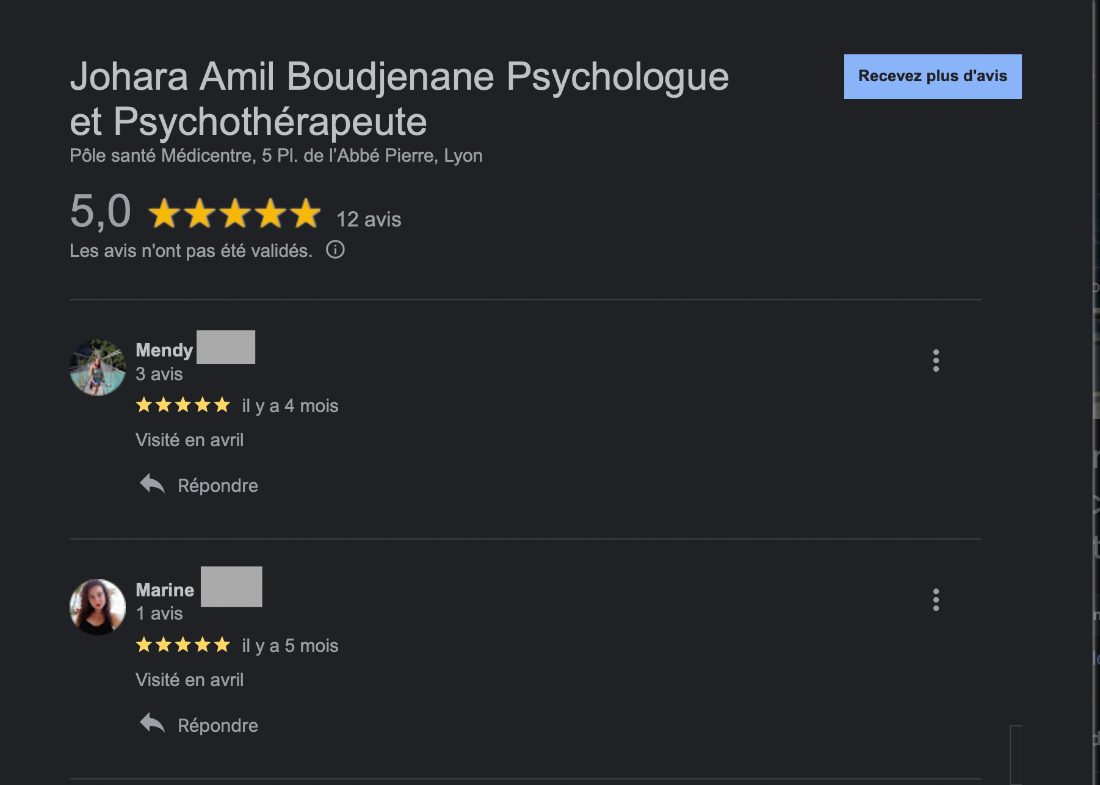Click reviewer name Mendy

tap(164, 350)
